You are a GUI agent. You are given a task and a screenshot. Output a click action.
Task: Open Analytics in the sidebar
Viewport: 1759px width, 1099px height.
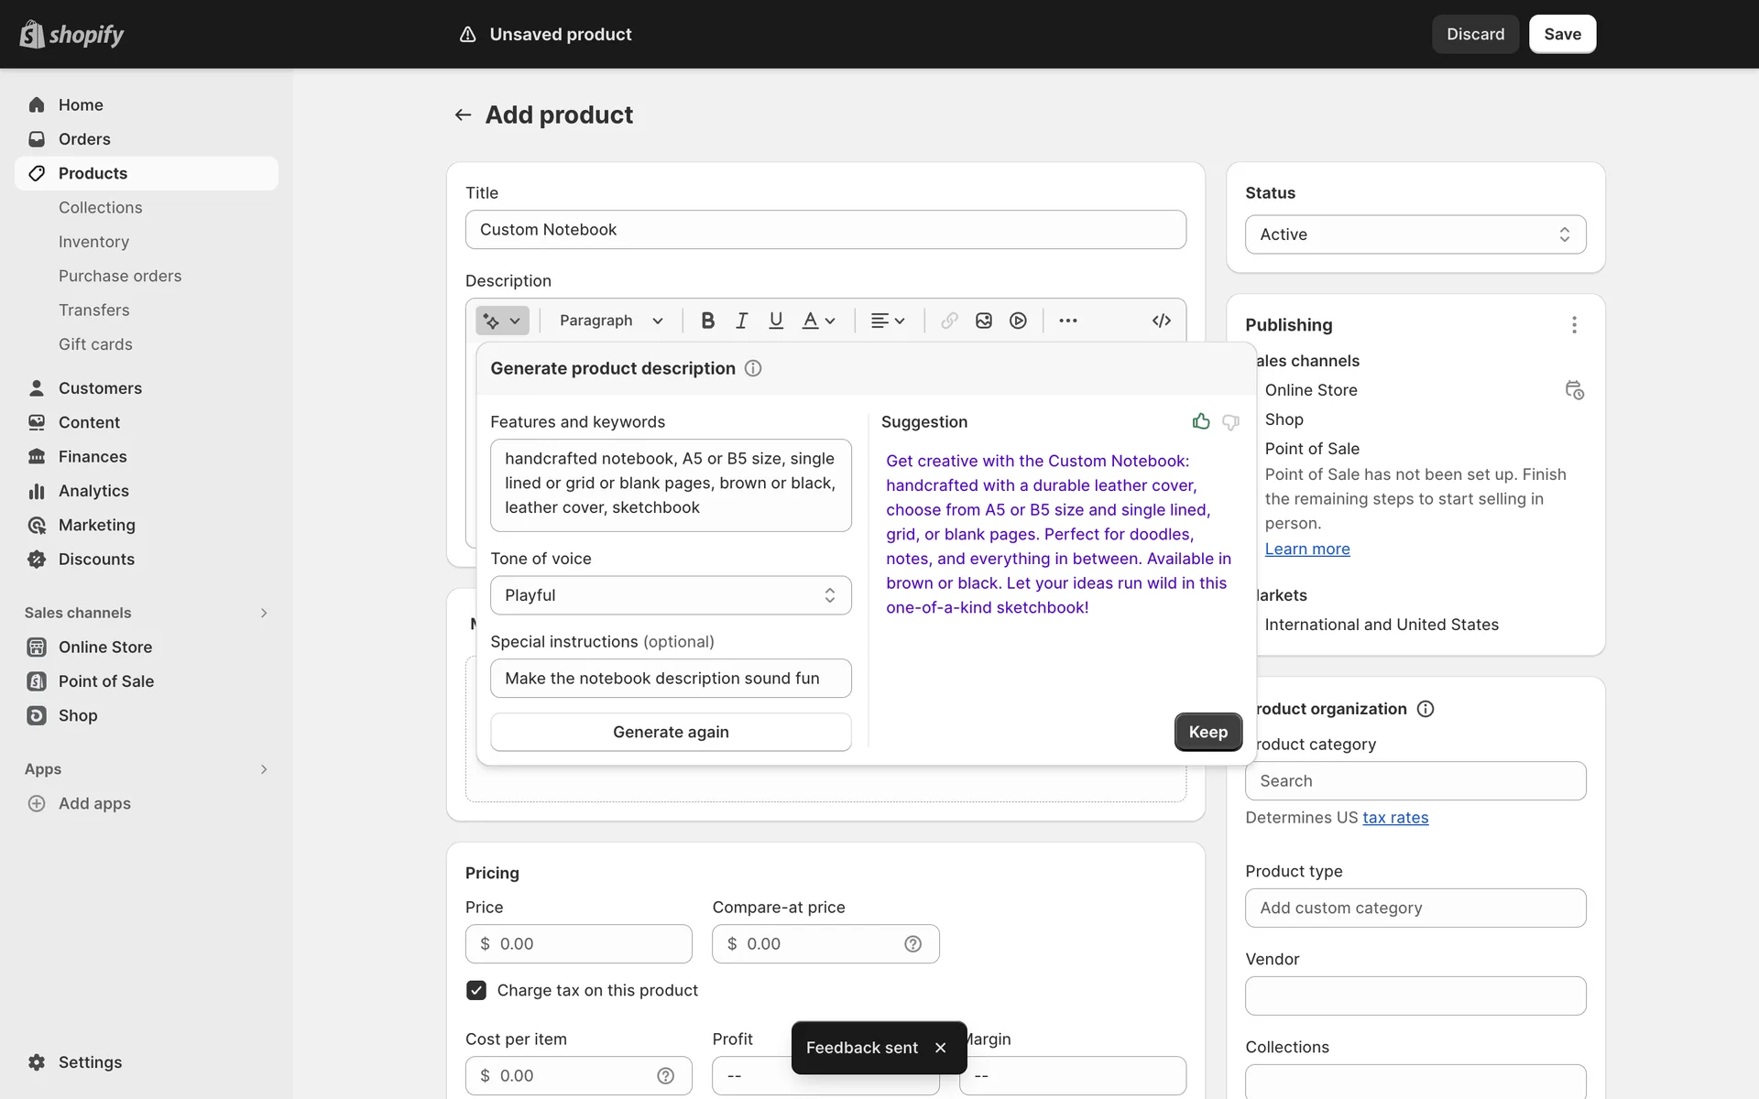pyautogui.click(x=93, y=491)
